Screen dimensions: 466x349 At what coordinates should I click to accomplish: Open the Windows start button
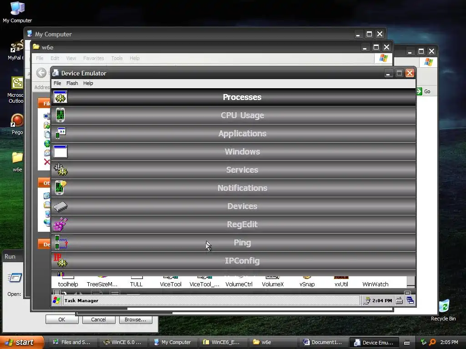click(x=21, y=342)
